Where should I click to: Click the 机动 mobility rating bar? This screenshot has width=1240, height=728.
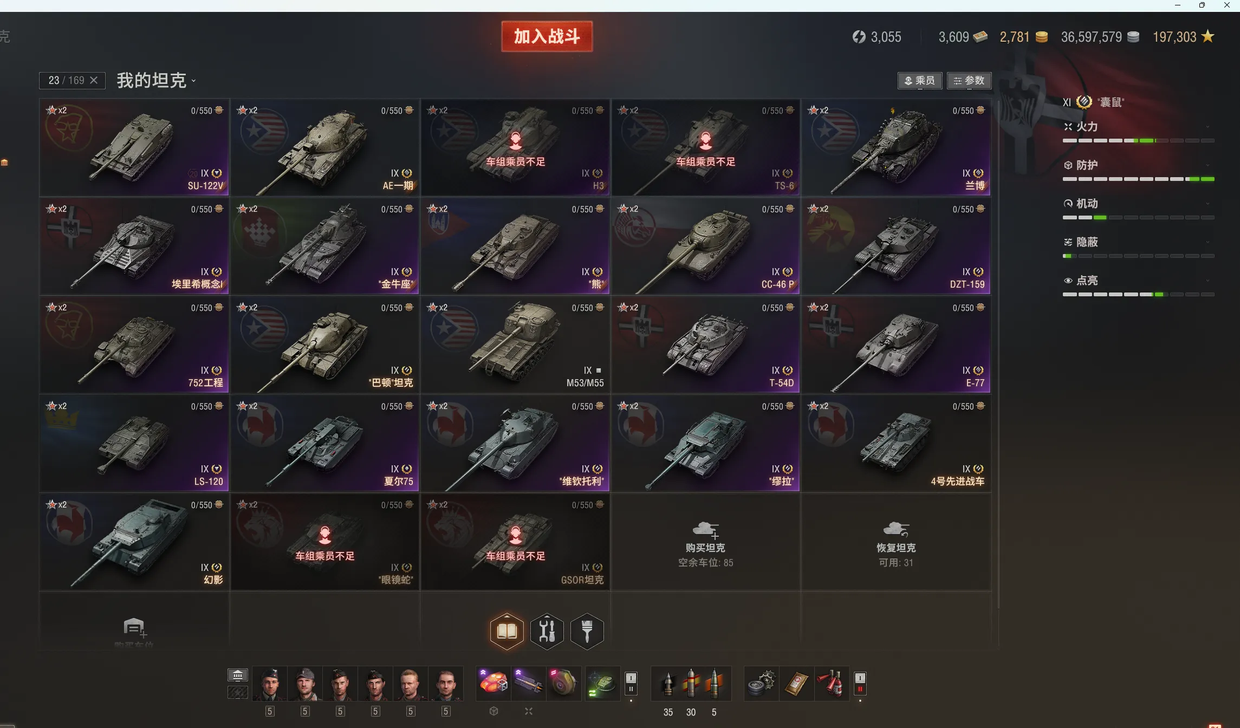click(1138, 217)
